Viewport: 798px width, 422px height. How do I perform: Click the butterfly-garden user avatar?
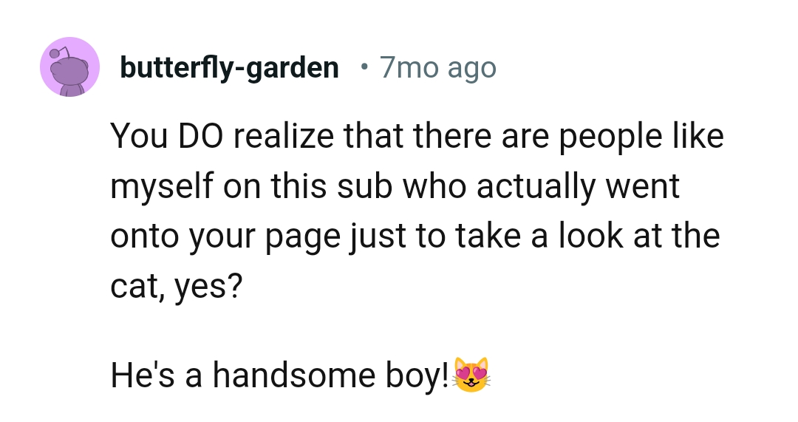click(x=69, y=67)
